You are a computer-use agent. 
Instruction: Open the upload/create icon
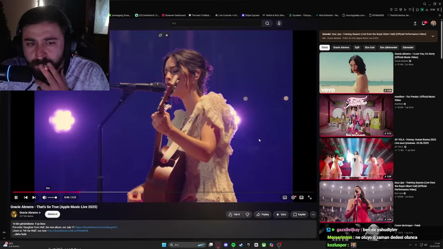click(415, 24)
